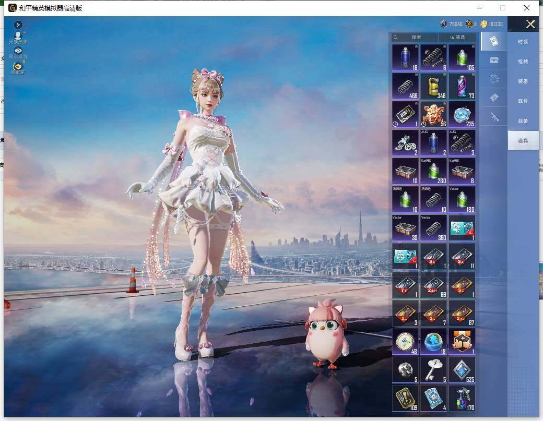
Task: Close the inventory panel with the X
Action: tap(530, 24)
